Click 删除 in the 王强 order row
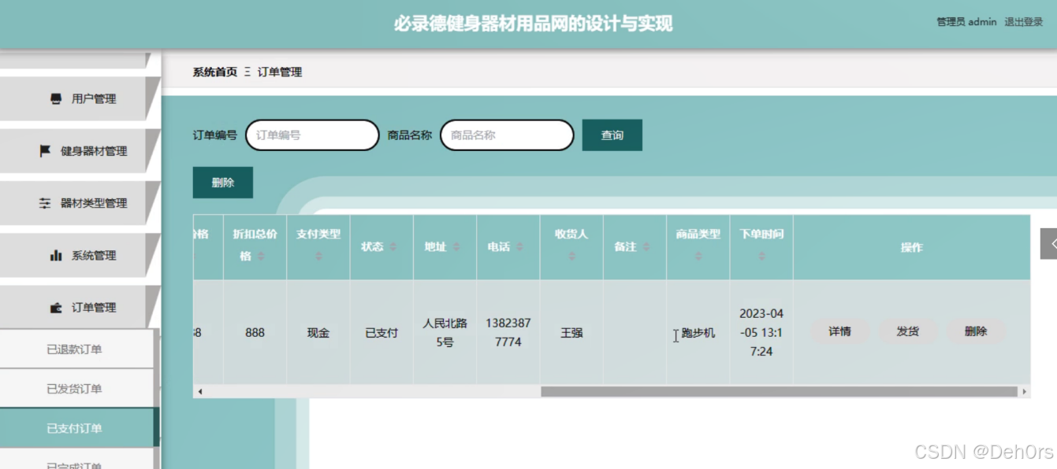 point(976,332)
